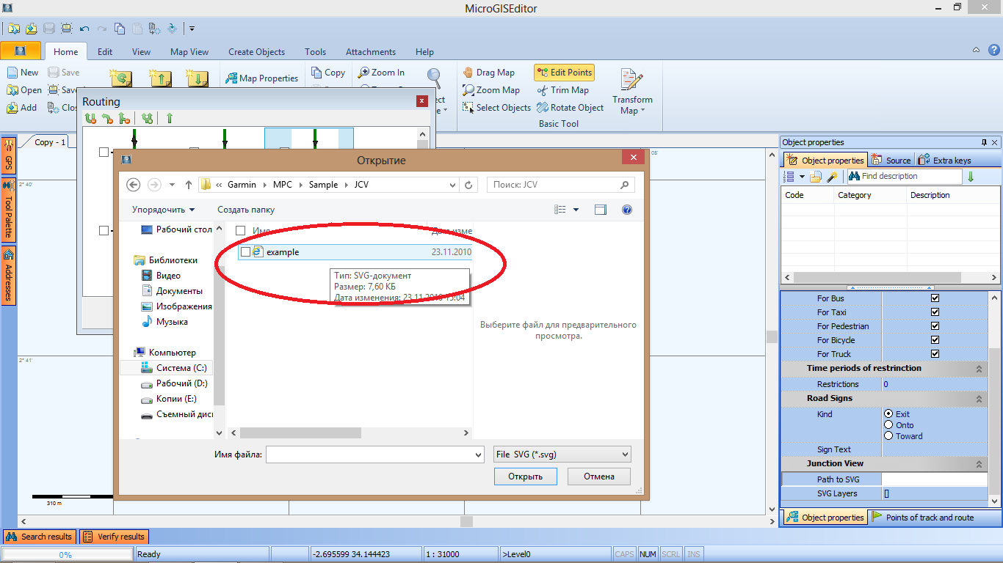Image resolution: width=1003 pixels, height=563 pixels.
Task: Collapse the Road Signs section
Action: 980,399
